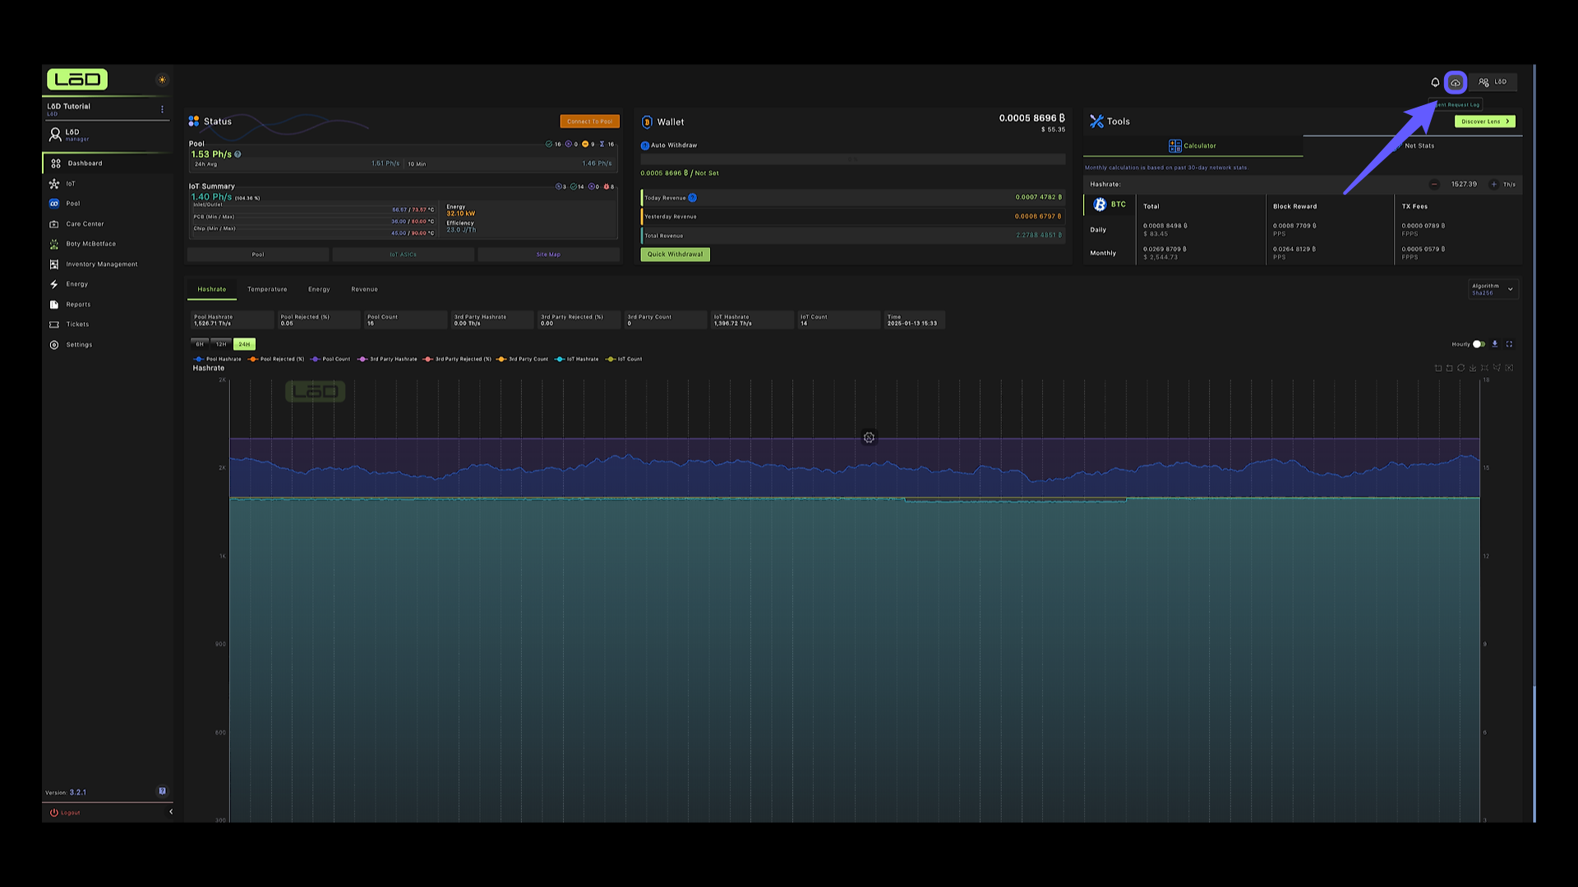
Task: Toggle Pool Count legend series
Action: (x=330, y=359)
